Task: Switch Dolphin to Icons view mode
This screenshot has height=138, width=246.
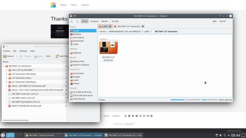Action: tap(85, 21)
